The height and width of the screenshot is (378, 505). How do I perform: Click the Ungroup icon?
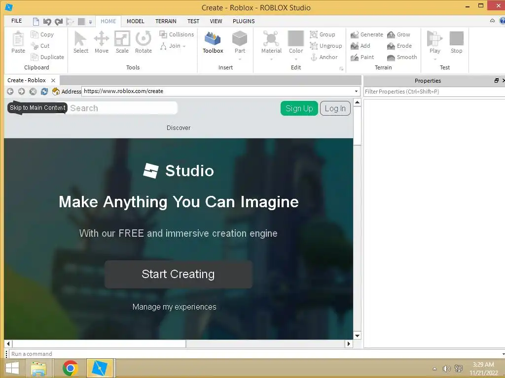(314, 46)
